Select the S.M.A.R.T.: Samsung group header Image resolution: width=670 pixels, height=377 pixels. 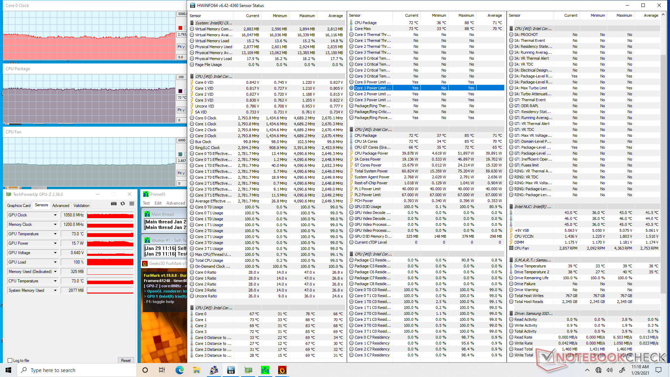[584, 260]
